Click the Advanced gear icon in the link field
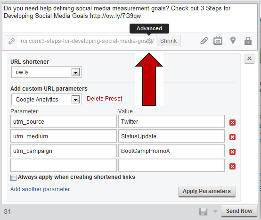Viewport: 261px width, 220px height. tap(149, 41)
